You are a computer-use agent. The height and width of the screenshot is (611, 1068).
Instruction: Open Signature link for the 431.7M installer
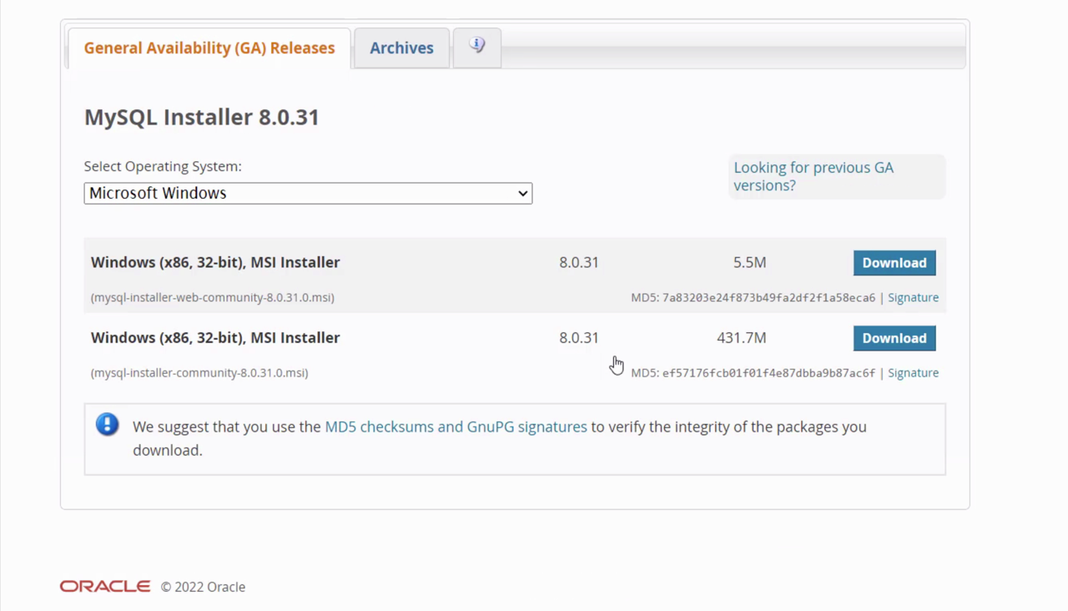tap(913, 373)
